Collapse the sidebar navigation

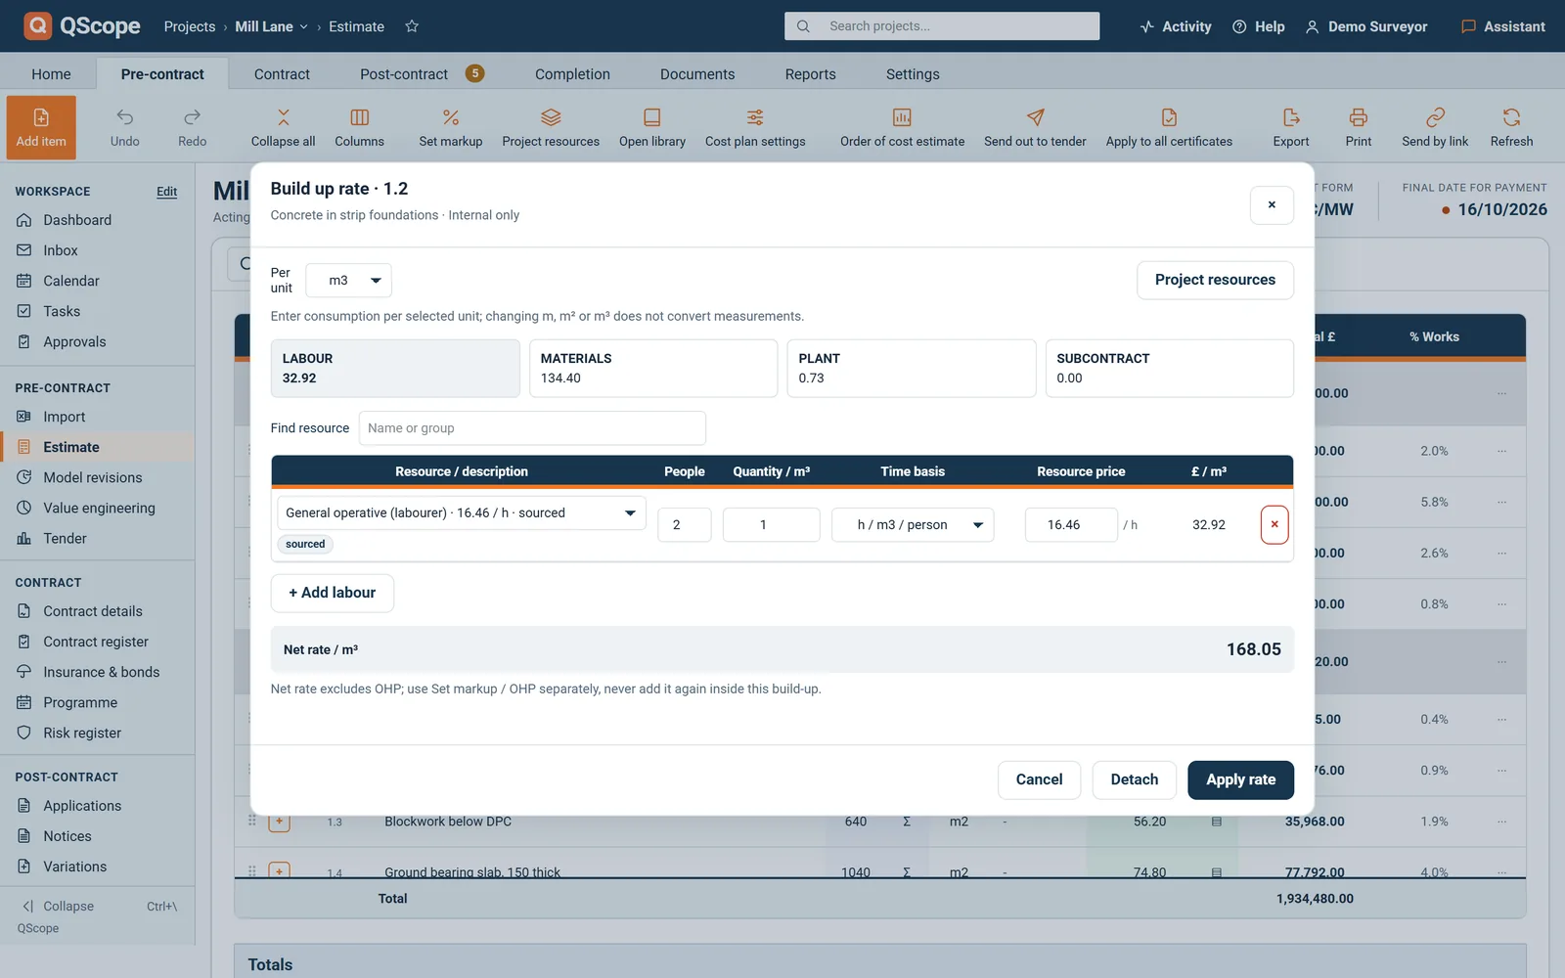pyautogui.click(x=58, y=907)
